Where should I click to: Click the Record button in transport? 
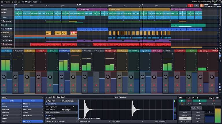[x=214, y=101]
